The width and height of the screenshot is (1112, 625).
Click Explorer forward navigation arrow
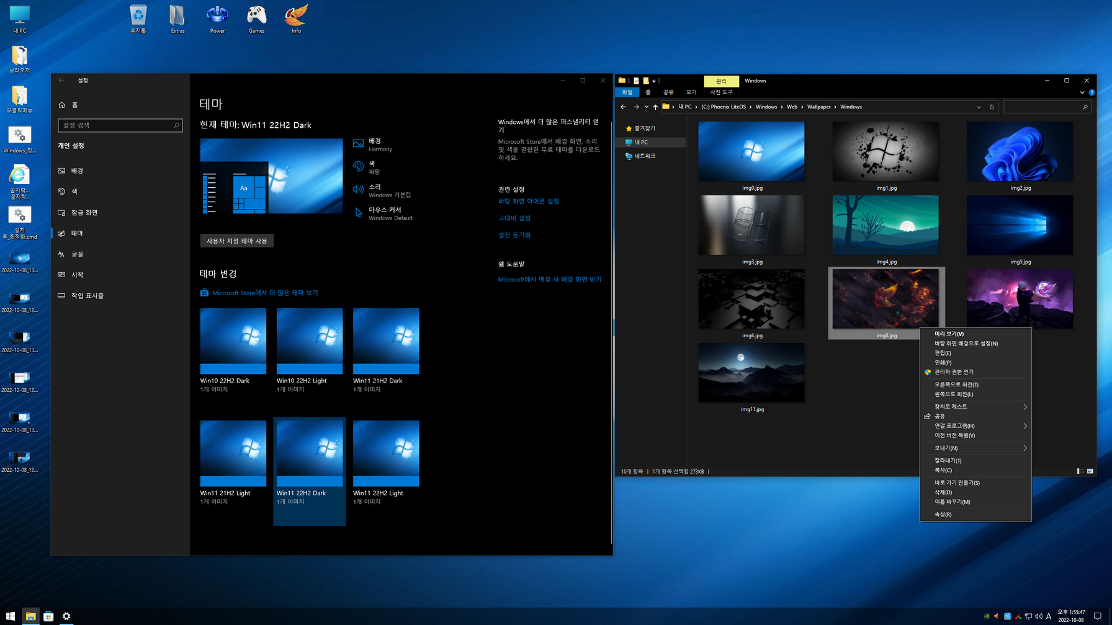tap(636, 107)
